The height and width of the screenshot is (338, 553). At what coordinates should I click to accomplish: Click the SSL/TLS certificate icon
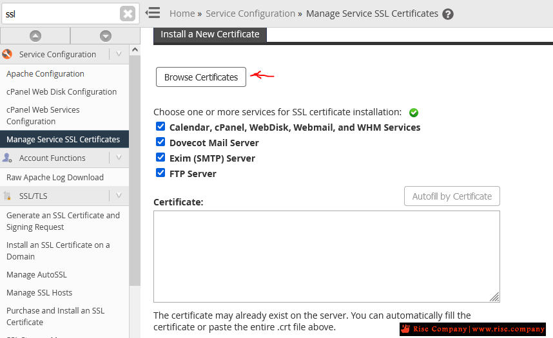[7, 196]
